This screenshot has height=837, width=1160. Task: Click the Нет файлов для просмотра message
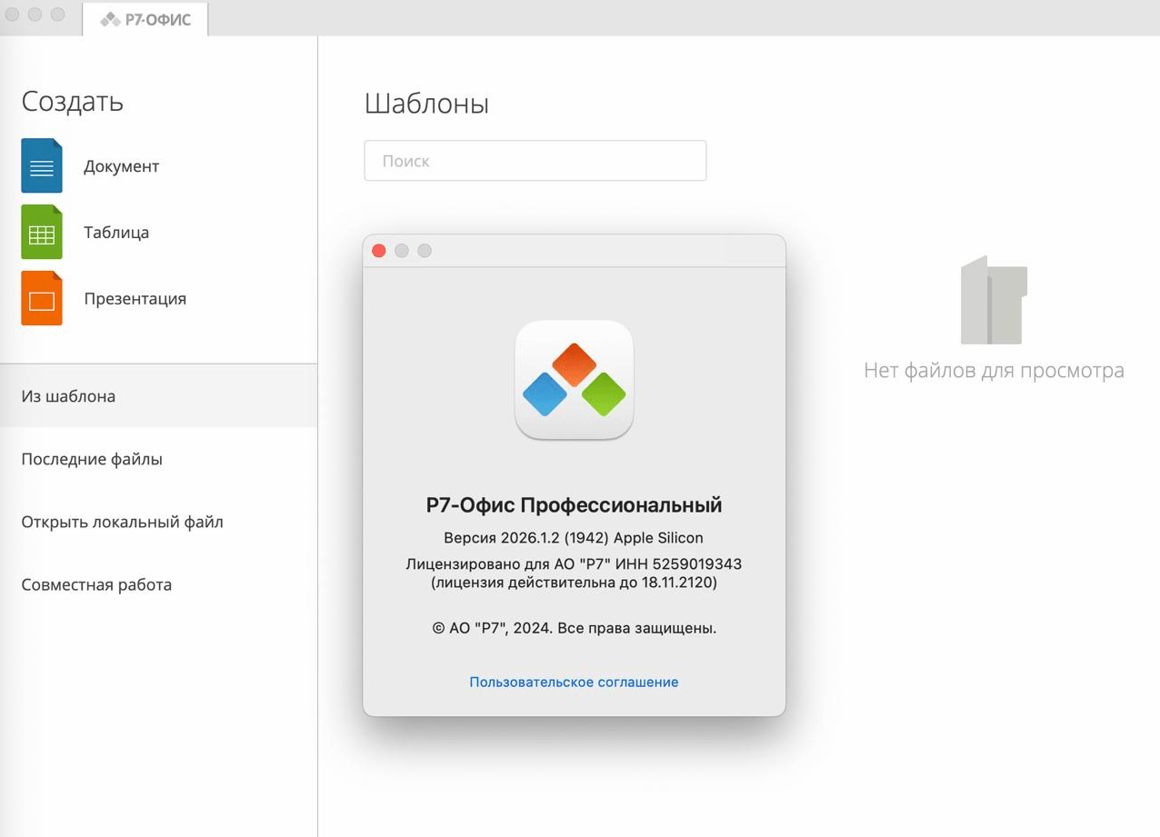point(994,371)
